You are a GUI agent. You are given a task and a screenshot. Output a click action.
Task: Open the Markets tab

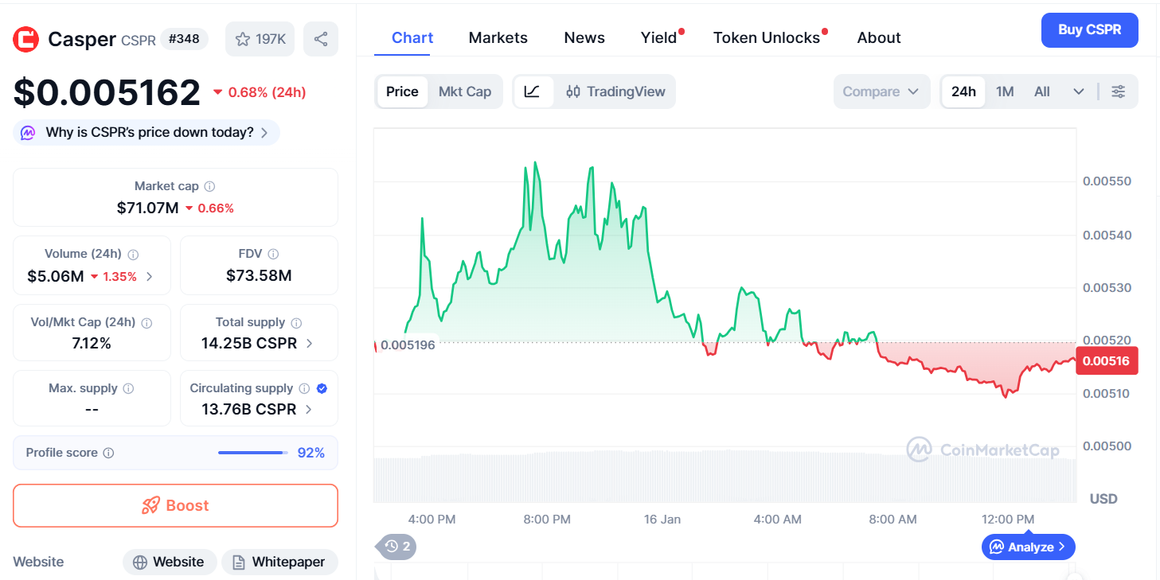tap(498, 37)
